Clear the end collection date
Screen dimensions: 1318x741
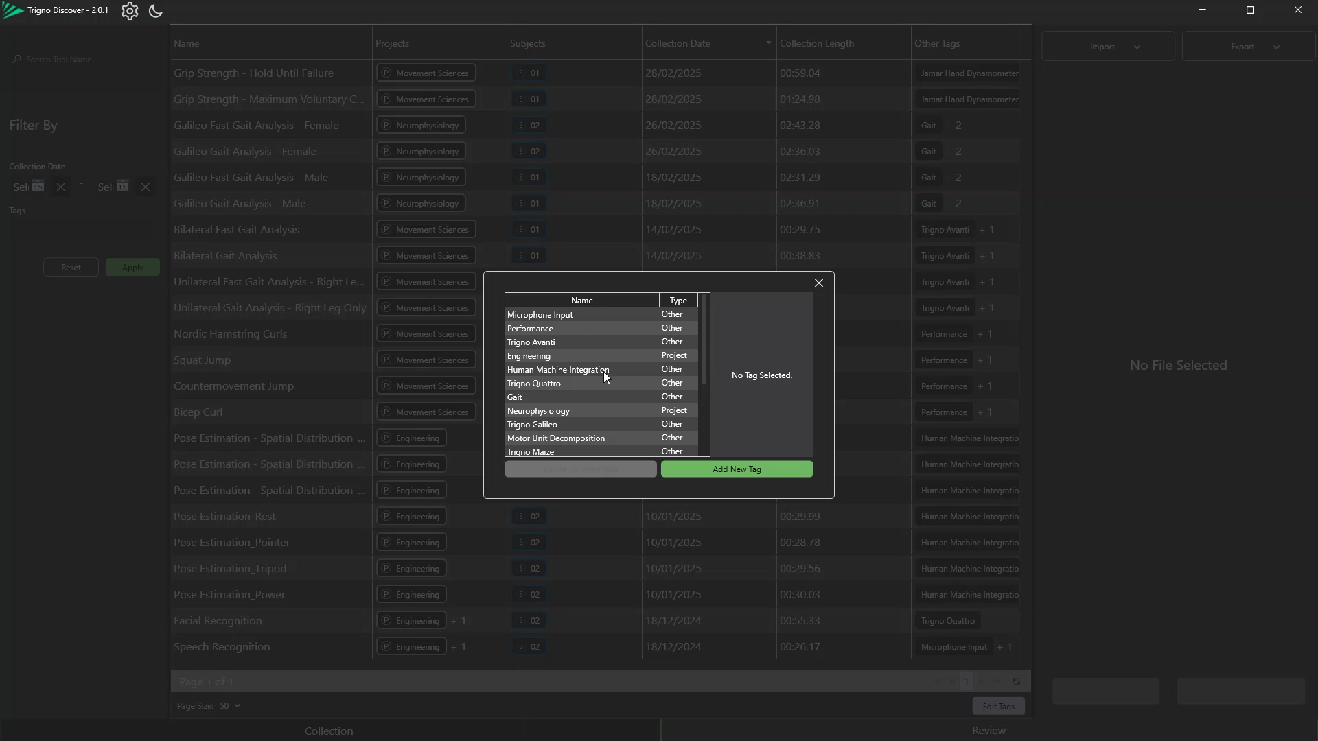(146, 187)
